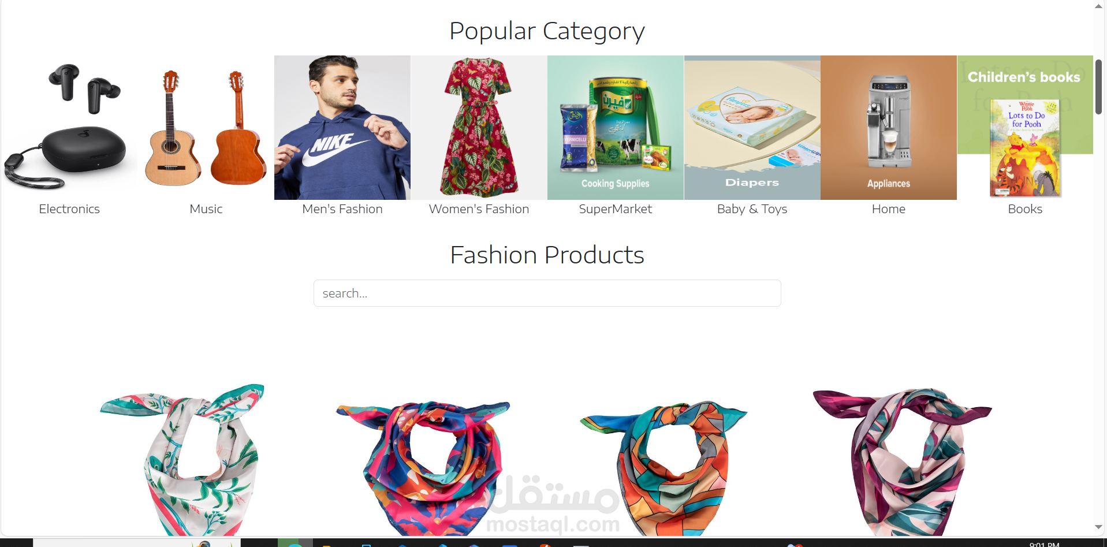The height and width of the screenshot is (547, 1107).
Task: Select Women's Fashion floral dress image
Action: coord(479,128)
